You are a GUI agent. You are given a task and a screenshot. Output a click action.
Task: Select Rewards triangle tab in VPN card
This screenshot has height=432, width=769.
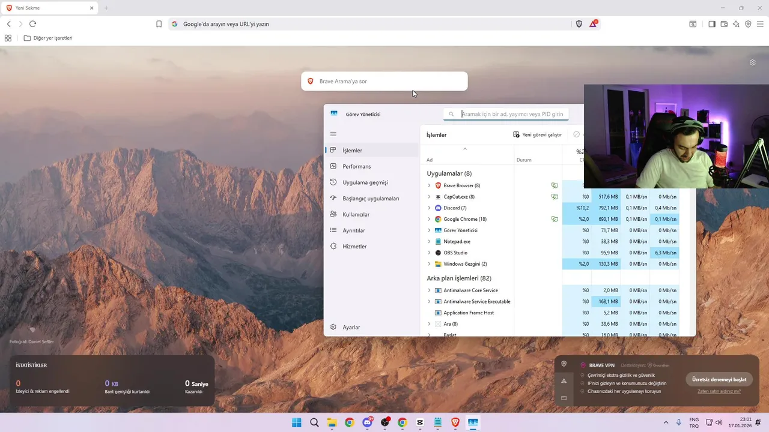(564, 381)
